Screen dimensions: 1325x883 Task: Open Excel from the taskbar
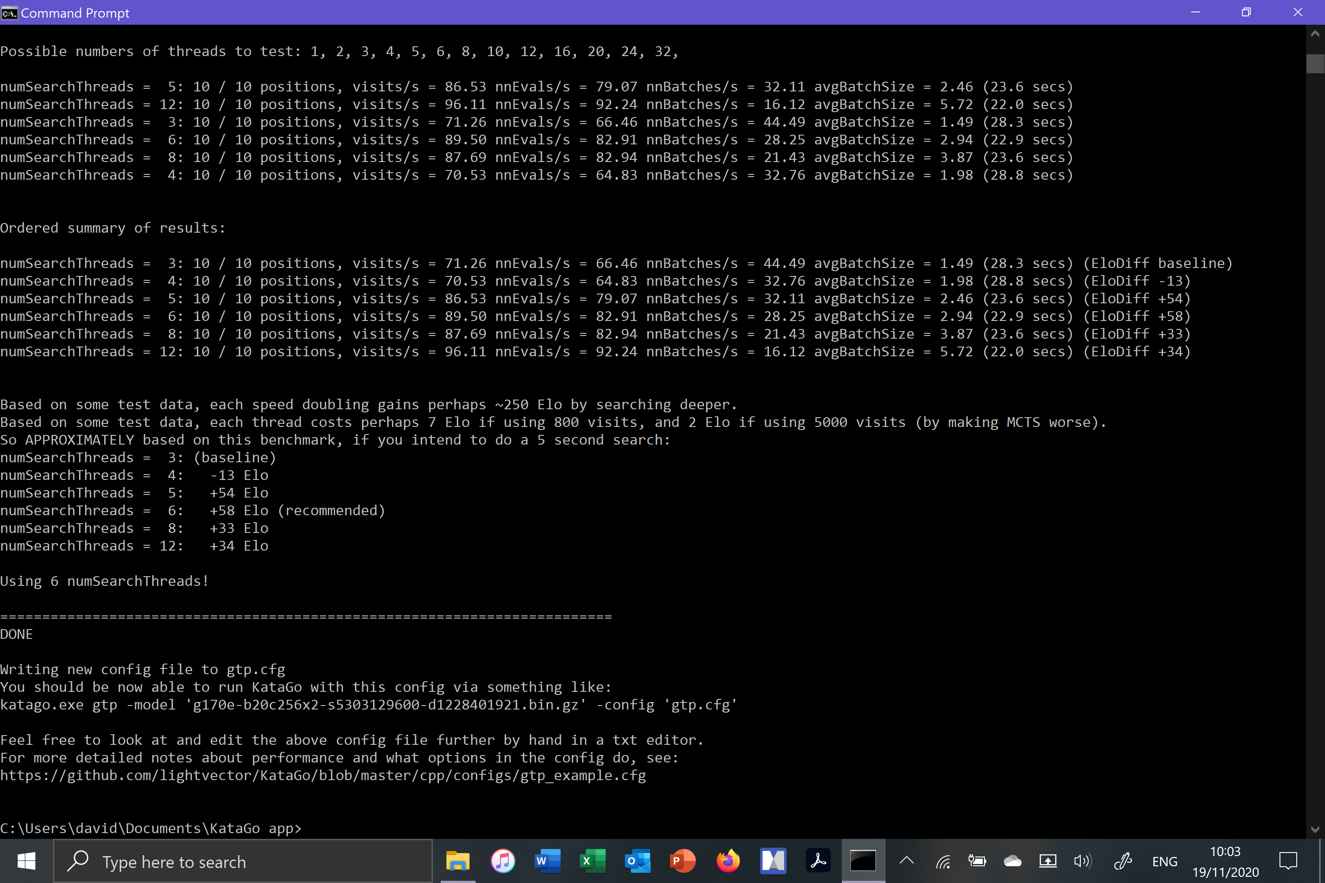(x=593, y=861)
